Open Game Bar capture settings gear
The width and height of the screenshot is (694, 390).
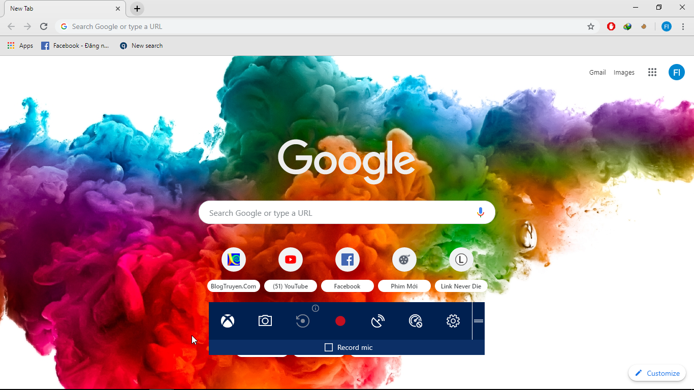(453, 321)
